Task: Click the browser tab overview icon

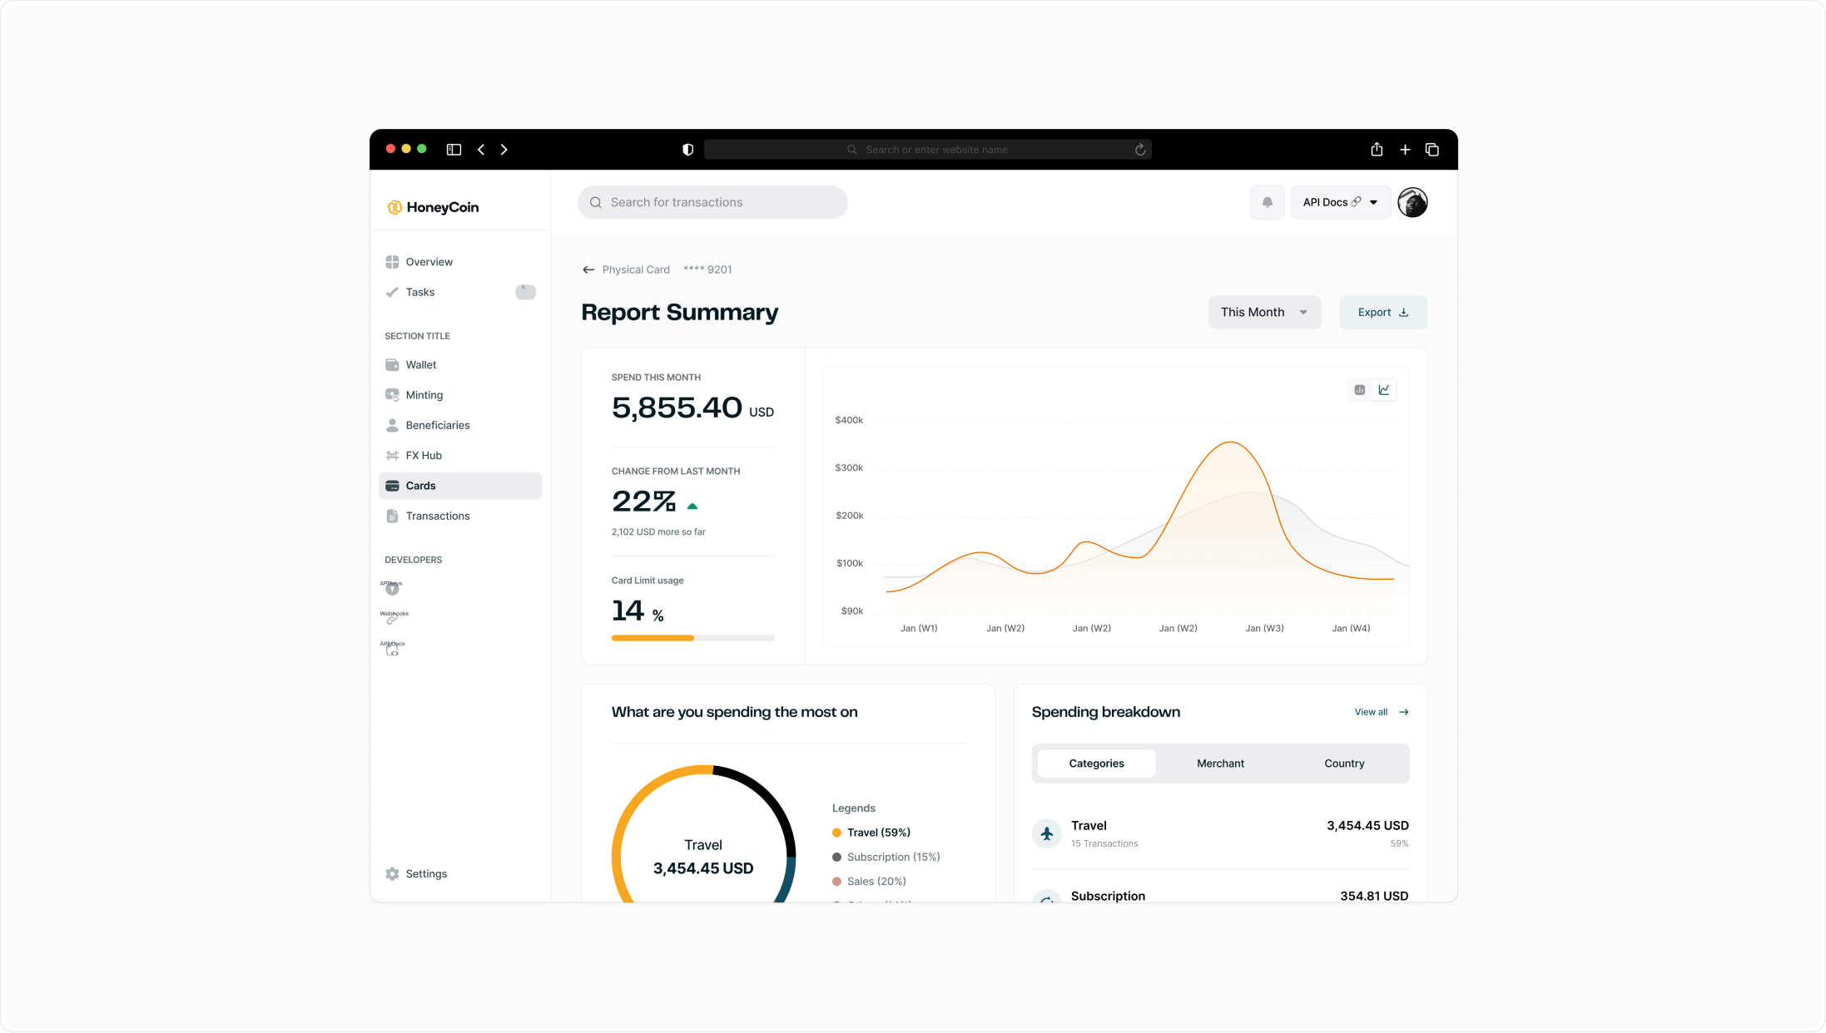Action: coord(1432,150)
